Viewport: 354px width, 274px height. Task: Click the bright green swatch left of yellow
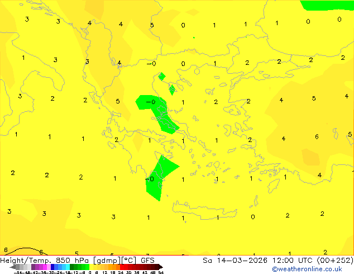87,267
